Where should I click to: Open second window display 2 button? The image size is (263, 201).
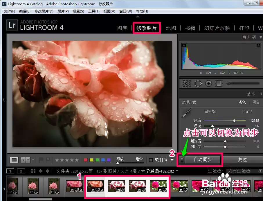point(21,171)
